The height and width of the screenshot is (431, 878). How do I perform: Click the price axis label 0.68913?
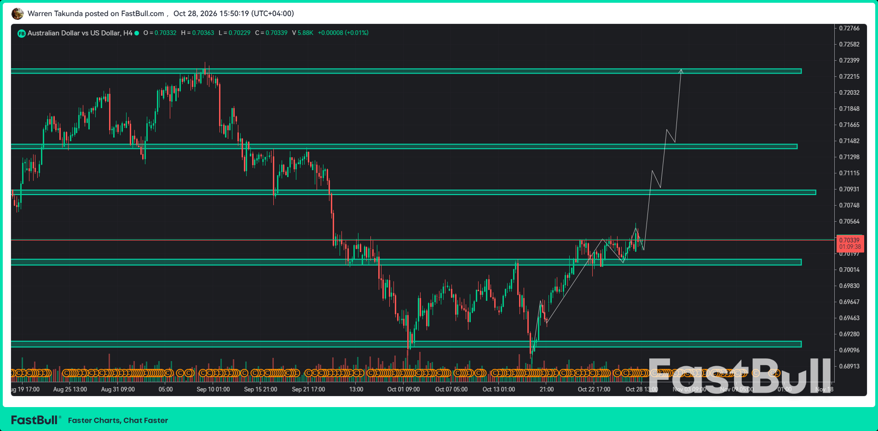coord(849,367)
